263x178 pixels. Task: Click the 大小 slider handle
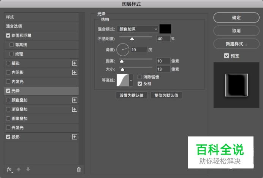pos(122,69)
